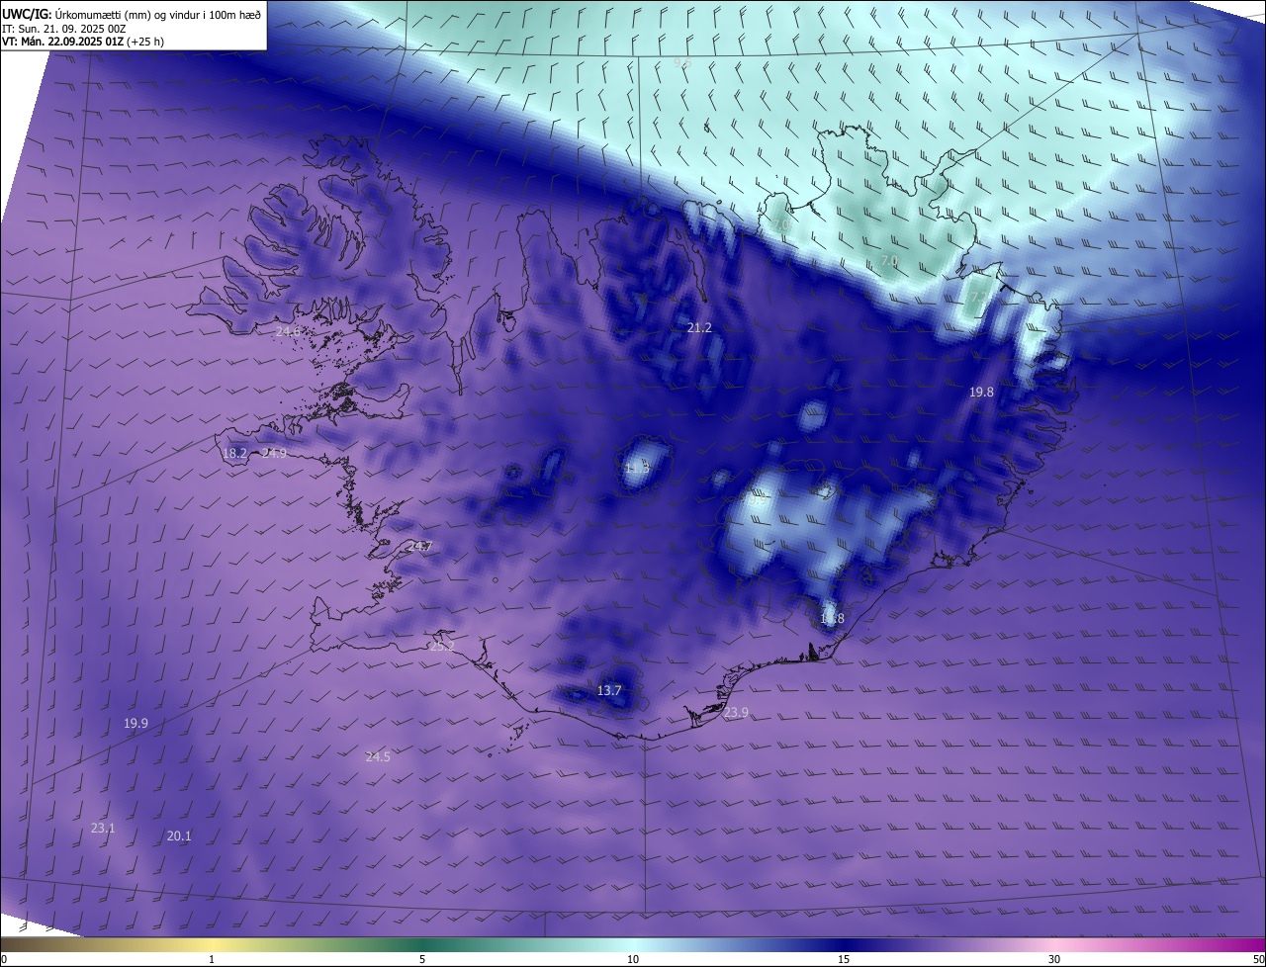Click the 23.9 value label
The height and width of the screenshot is (967, 1266).
tap(736, 713)
